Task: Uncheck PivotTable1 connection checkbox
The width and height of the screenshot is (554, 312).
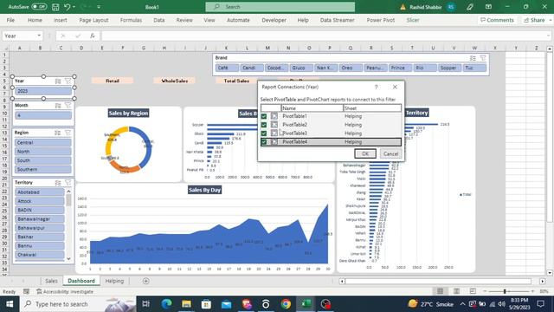Action: tap(264, 116)
